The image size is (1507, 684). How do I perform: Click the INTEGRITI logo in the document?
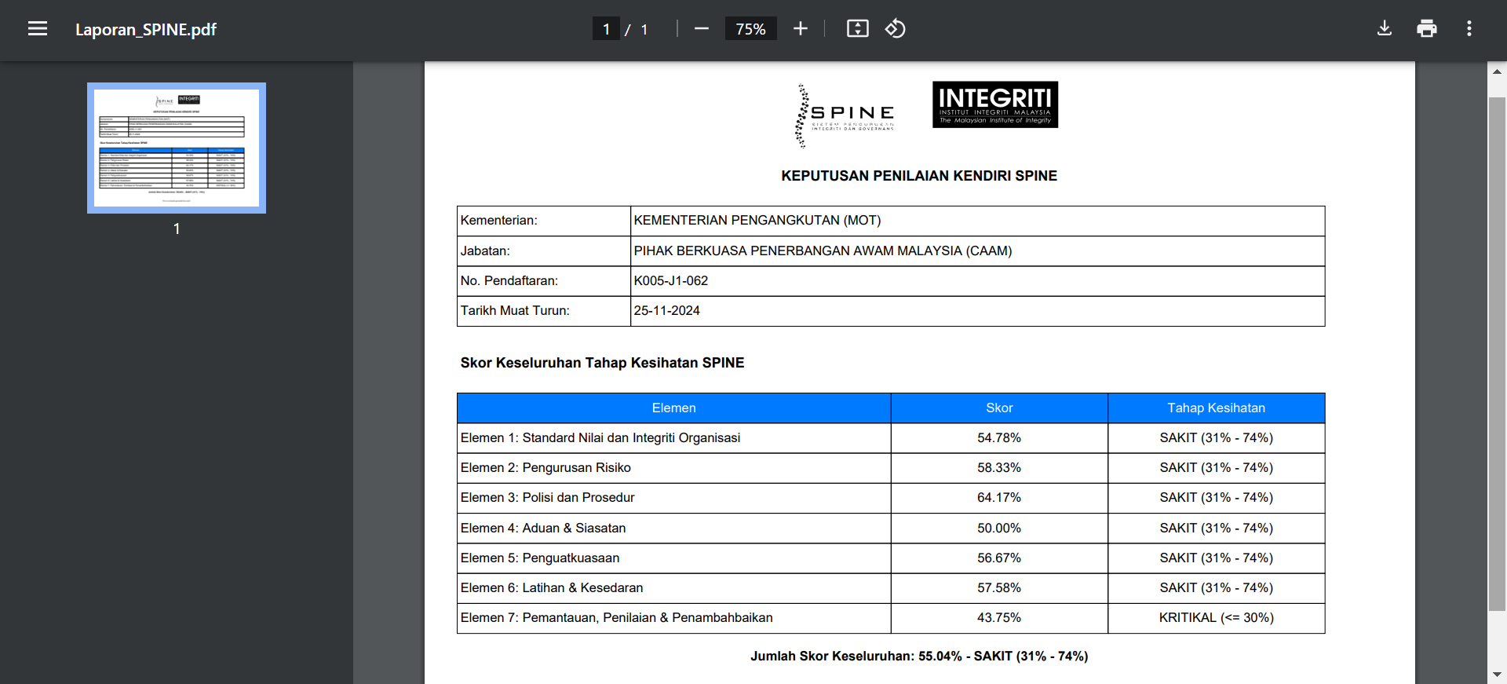pyautogui.click(x=994, y=104)
